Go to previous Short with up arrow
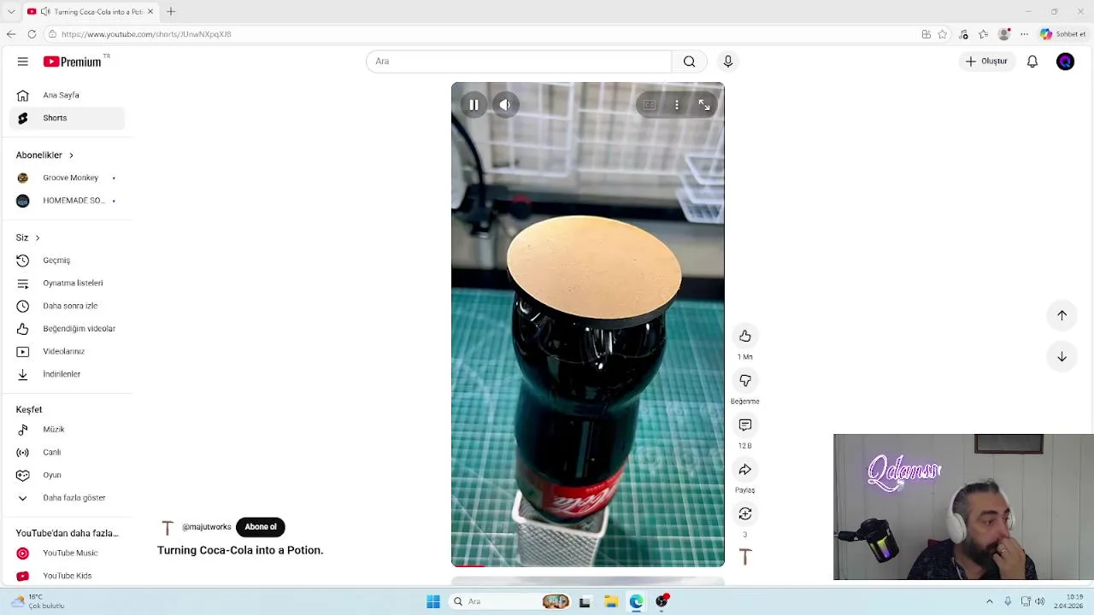The height and width of the screenshot is (615, 1094). (1062, 315)
